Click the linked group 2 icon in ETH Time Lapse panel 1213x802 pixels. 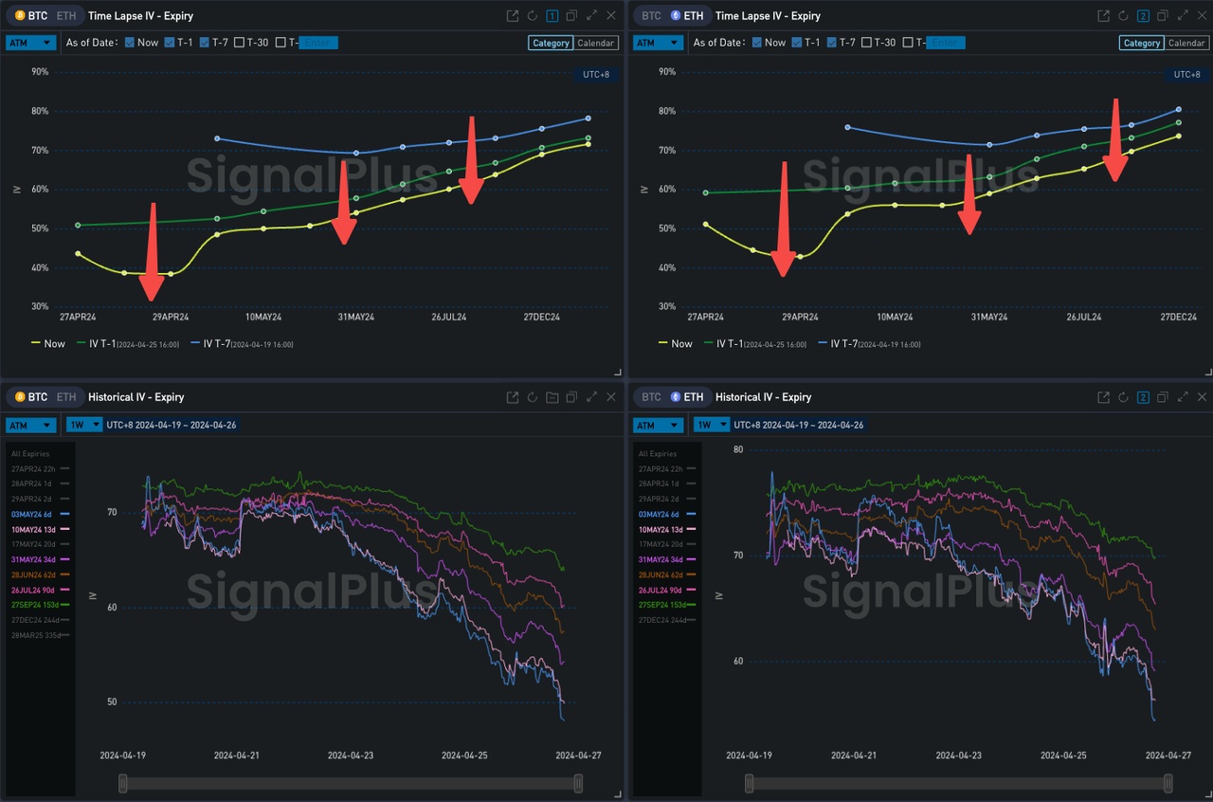tap(1142, 16)
